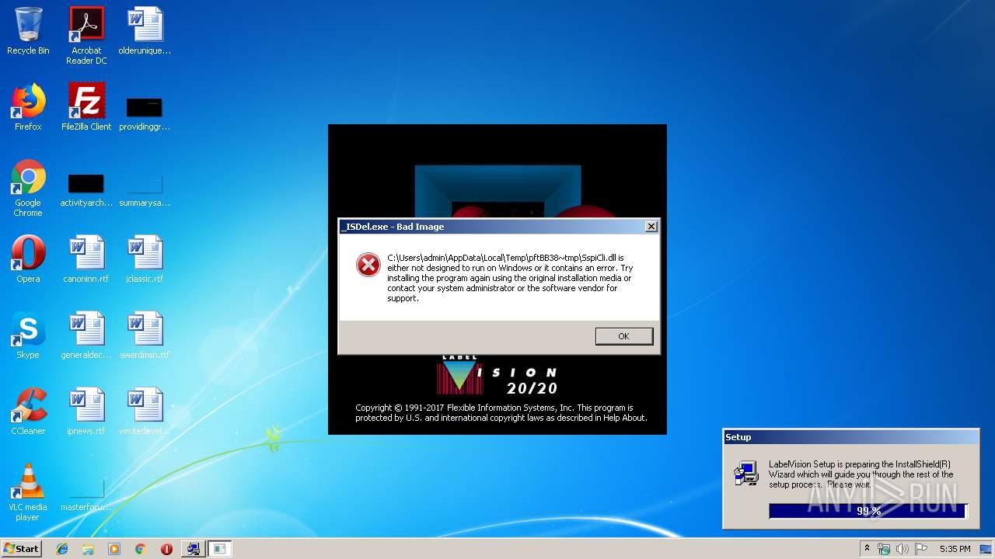Click the SspiCli.dll error message text
This screenshot has height=559, width=995.
point(510,278)
